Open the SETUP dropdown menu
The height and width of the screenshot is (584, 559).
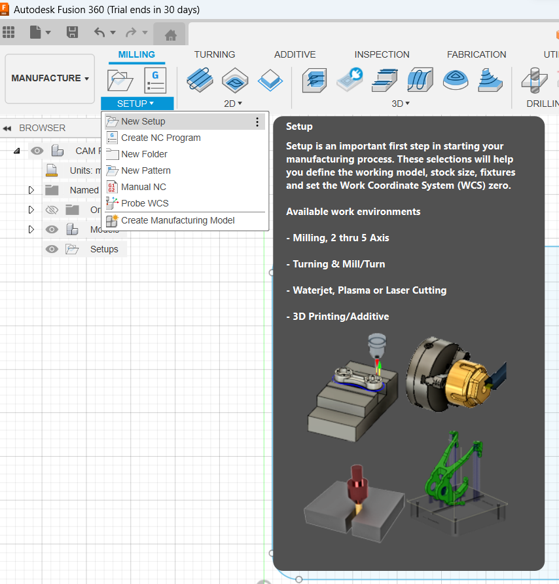137,104
